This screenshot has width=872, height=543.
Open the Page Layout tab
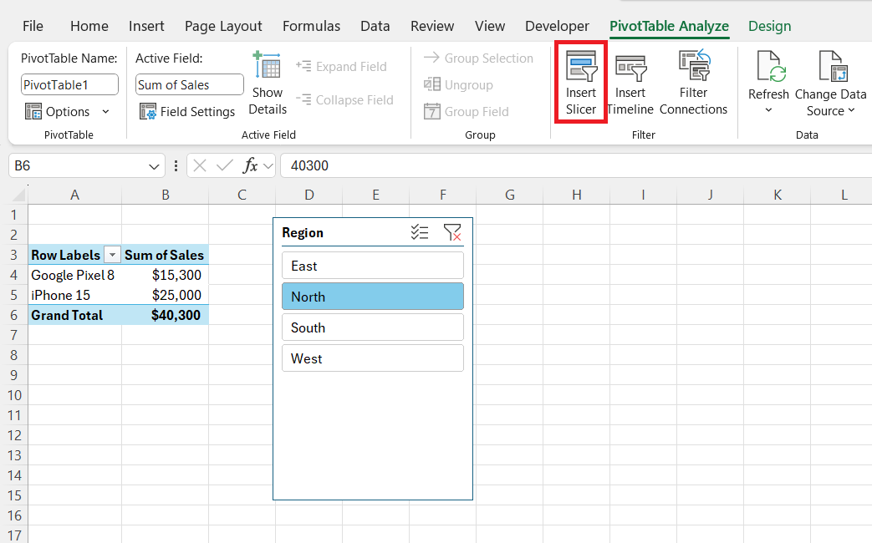tap(223, 26)
